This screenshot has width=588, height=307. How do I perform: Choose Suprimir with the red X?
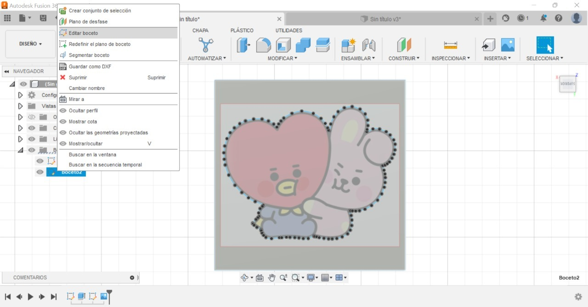tap(118, 77)
